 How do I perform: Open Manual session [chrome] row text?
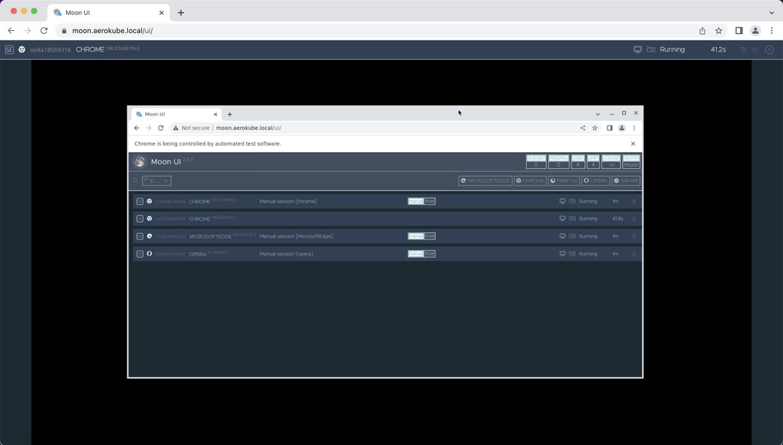288,201
